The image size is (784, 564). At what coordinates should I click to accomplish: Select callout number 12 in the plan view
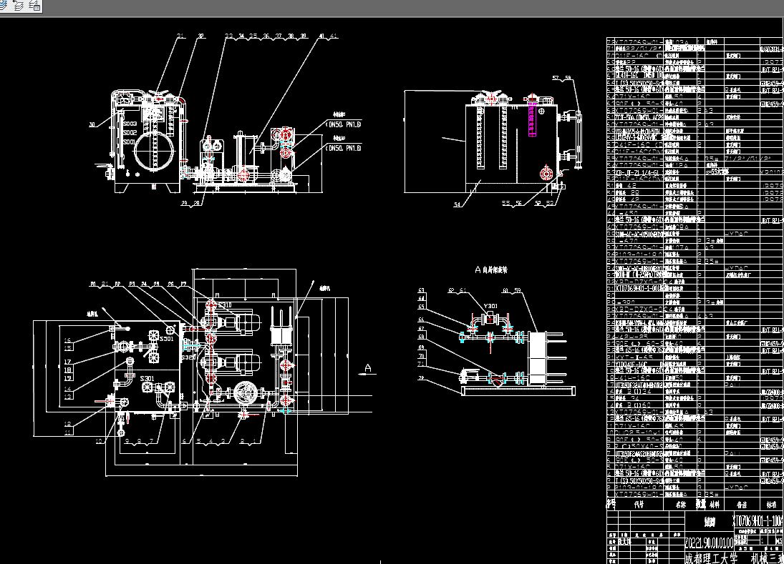click(67, 424)
